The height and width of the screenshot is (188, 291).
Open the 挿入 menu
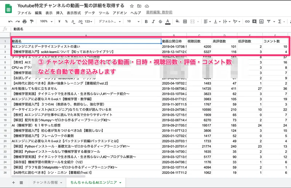click(x=60, y=13)
